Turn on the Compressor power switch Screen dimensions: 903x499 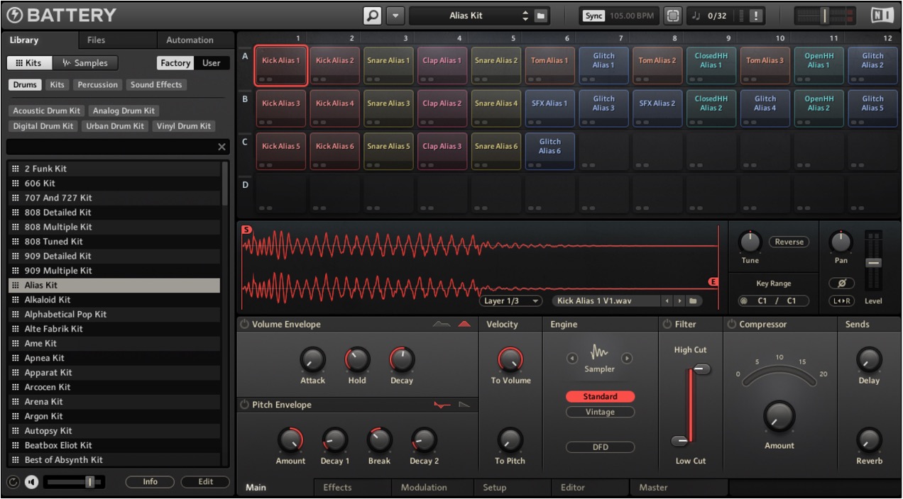coord(731,324)
